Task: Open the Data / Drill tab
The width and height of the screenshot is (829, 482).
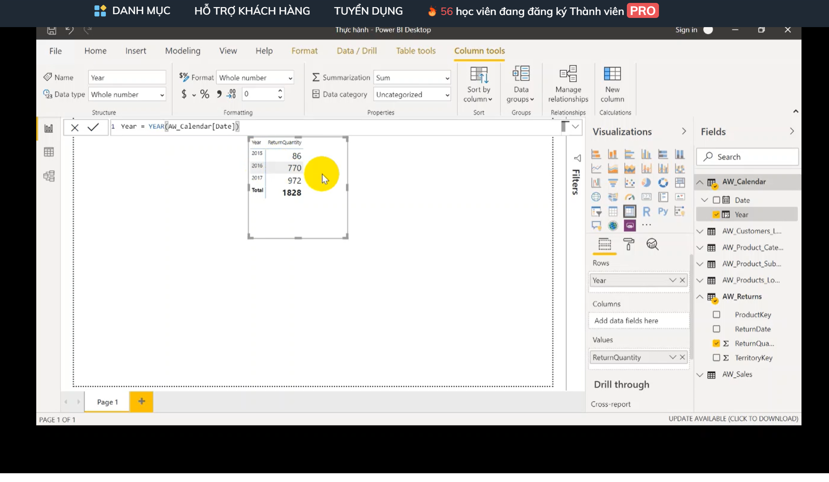Action: point(357,51)
